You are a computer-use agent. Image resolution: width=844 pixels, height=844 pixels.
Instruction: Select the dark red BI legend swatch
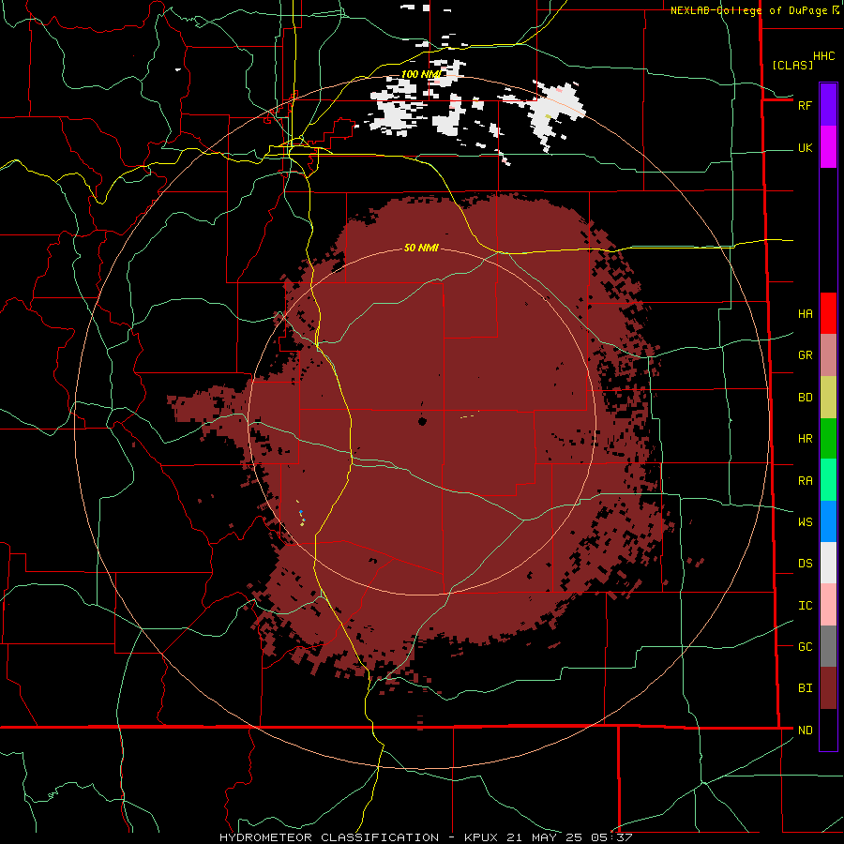(828, 688)
